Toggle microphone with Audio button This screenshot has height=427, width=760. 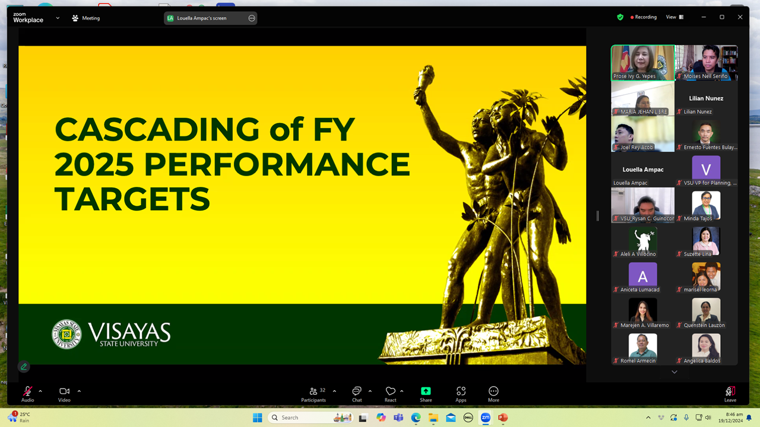(27, 393)
